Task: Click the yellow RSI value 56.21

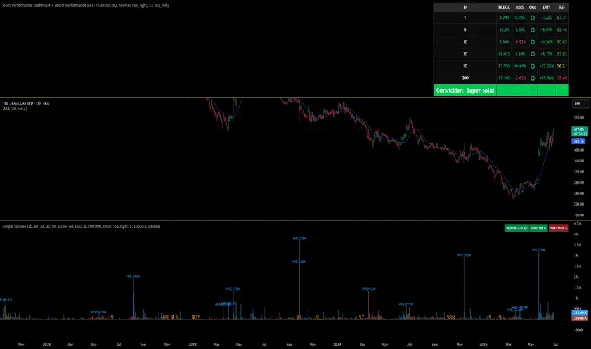Action: click(x=561, y=65)
